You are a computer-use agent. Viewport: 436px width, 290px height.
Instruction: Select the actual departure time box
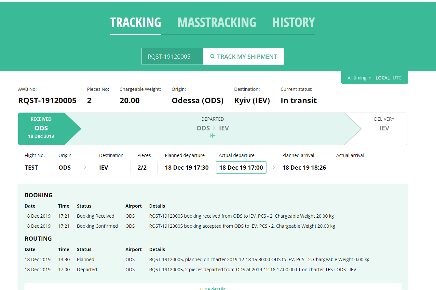[x=241, y=168]
